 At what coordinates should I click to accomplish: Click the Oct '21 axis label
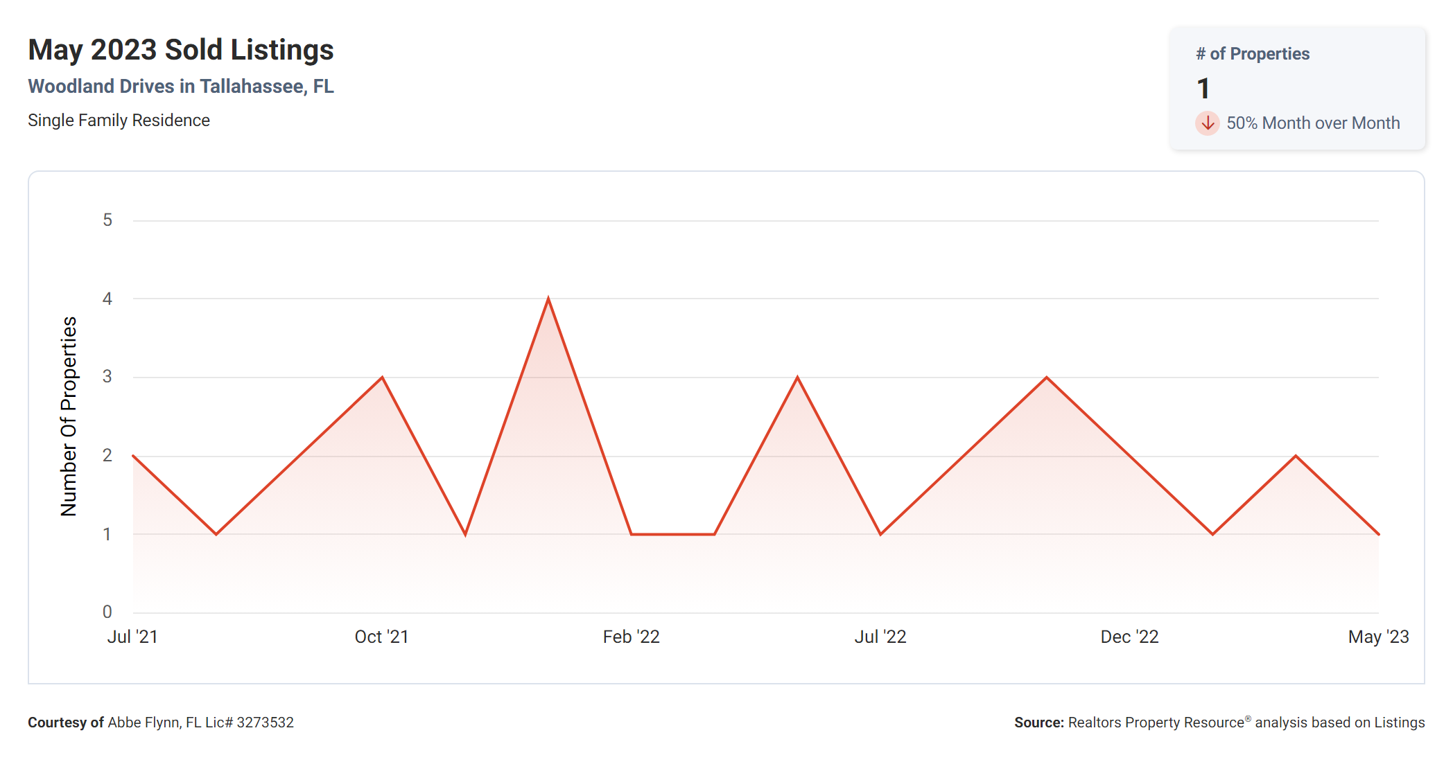point(382,637)
